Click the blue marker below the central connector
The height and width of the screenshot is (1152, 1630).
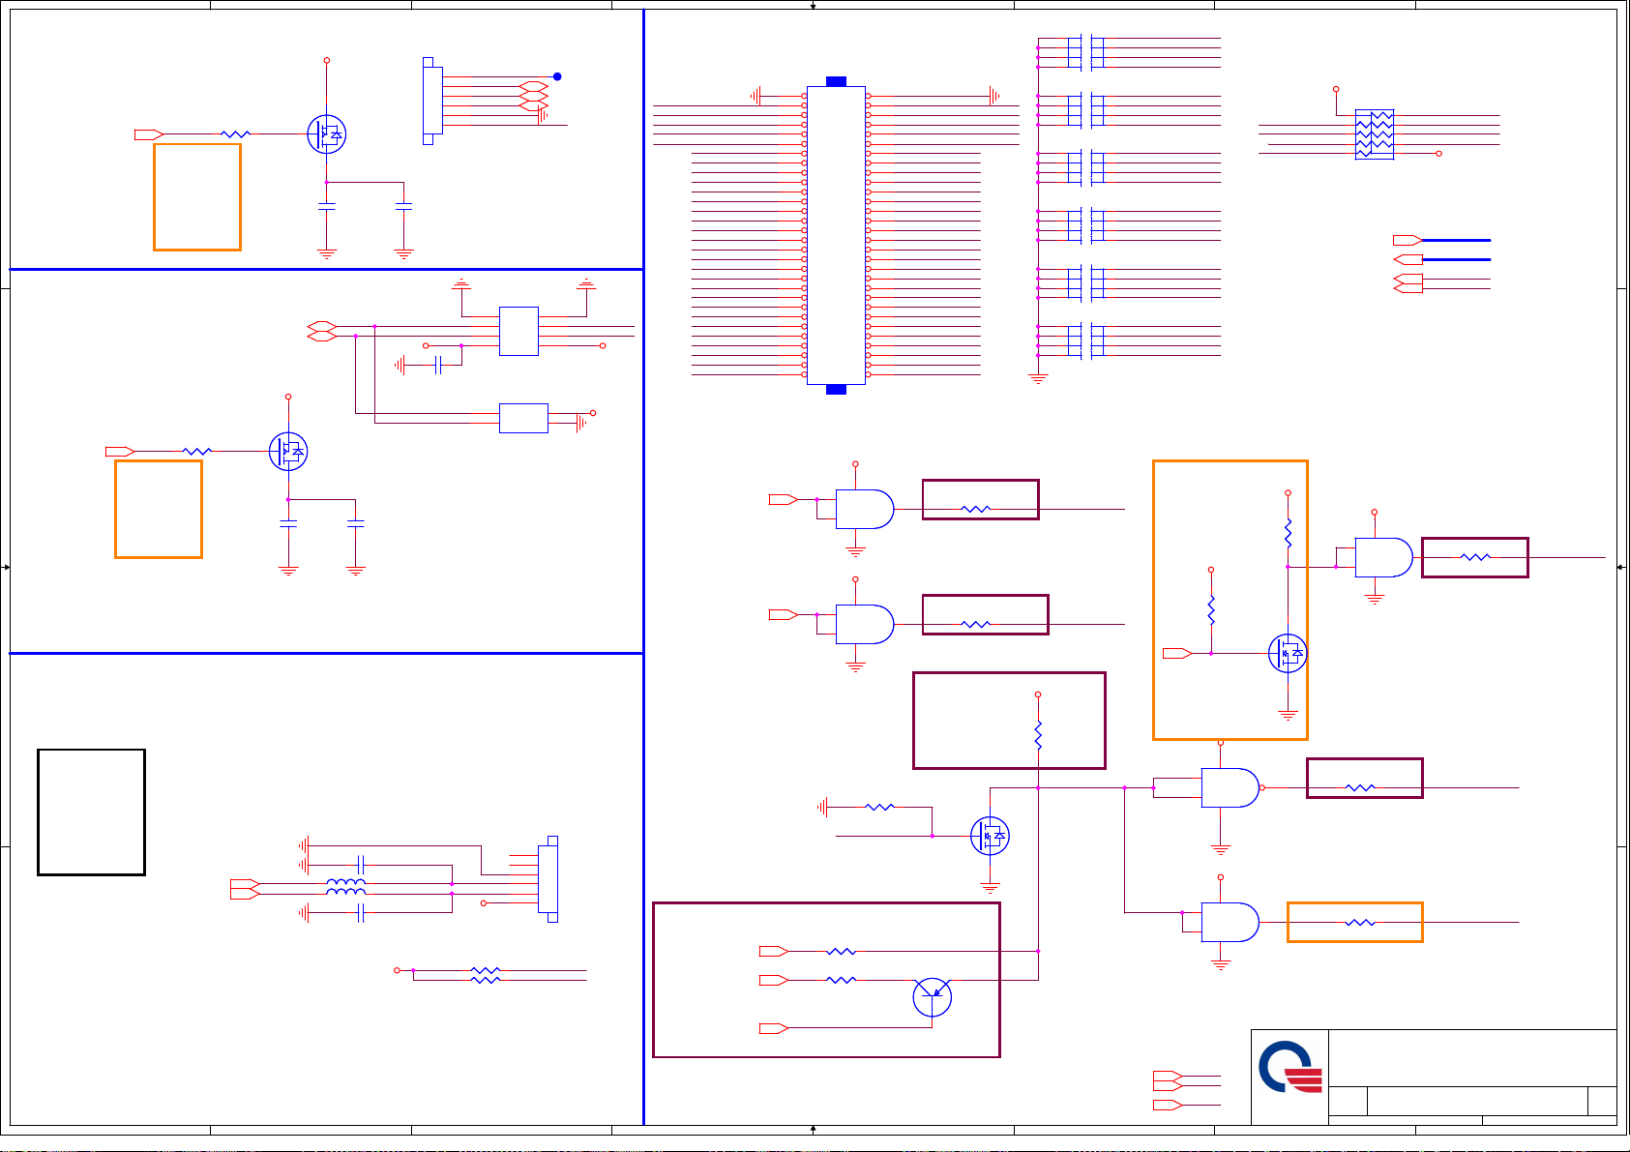coord(836,390)
